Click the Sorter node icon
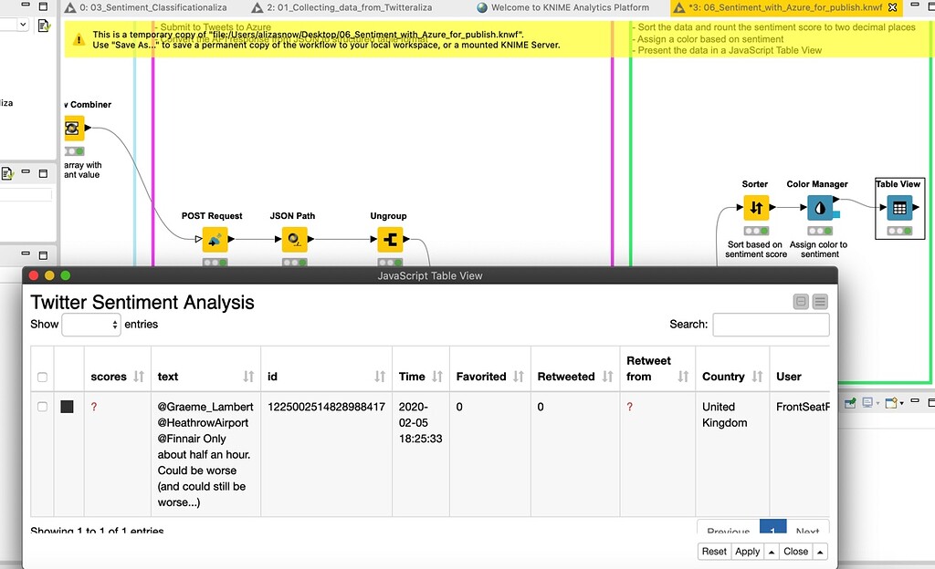 pos(754,207)
